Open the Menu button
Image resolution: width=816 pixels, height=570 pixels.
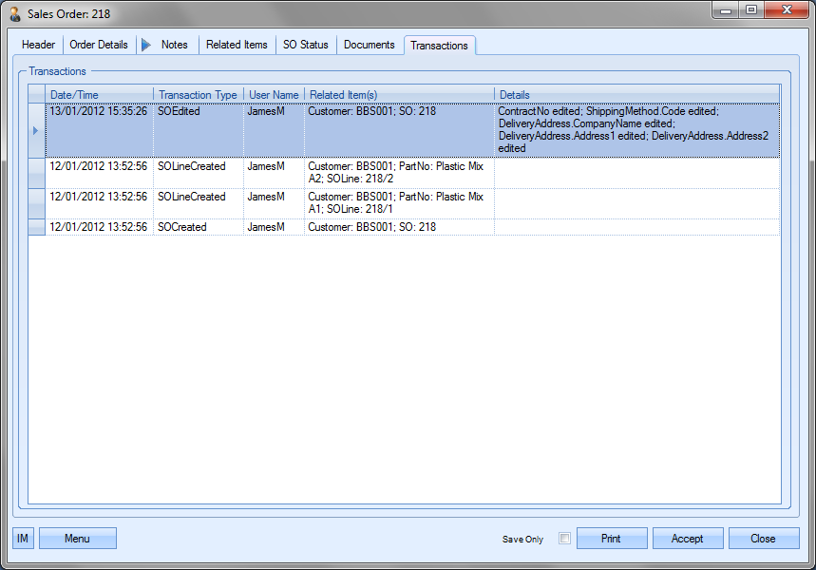(77, 539)
